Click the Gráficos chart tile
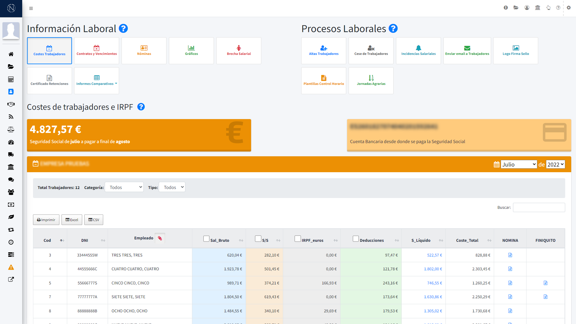 click(x=191, y=50)
